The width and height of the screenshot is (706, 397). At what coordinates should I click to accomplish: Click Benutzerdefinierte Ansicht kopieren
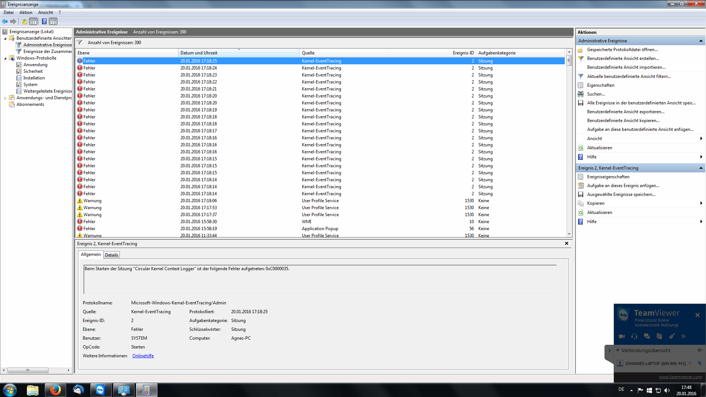623,121
